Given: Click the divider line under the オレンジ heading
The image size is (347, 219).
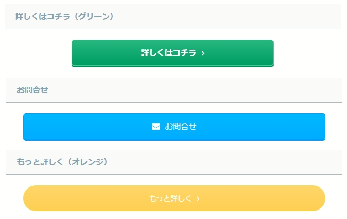Looking at the screenshot, I should 174,174.
